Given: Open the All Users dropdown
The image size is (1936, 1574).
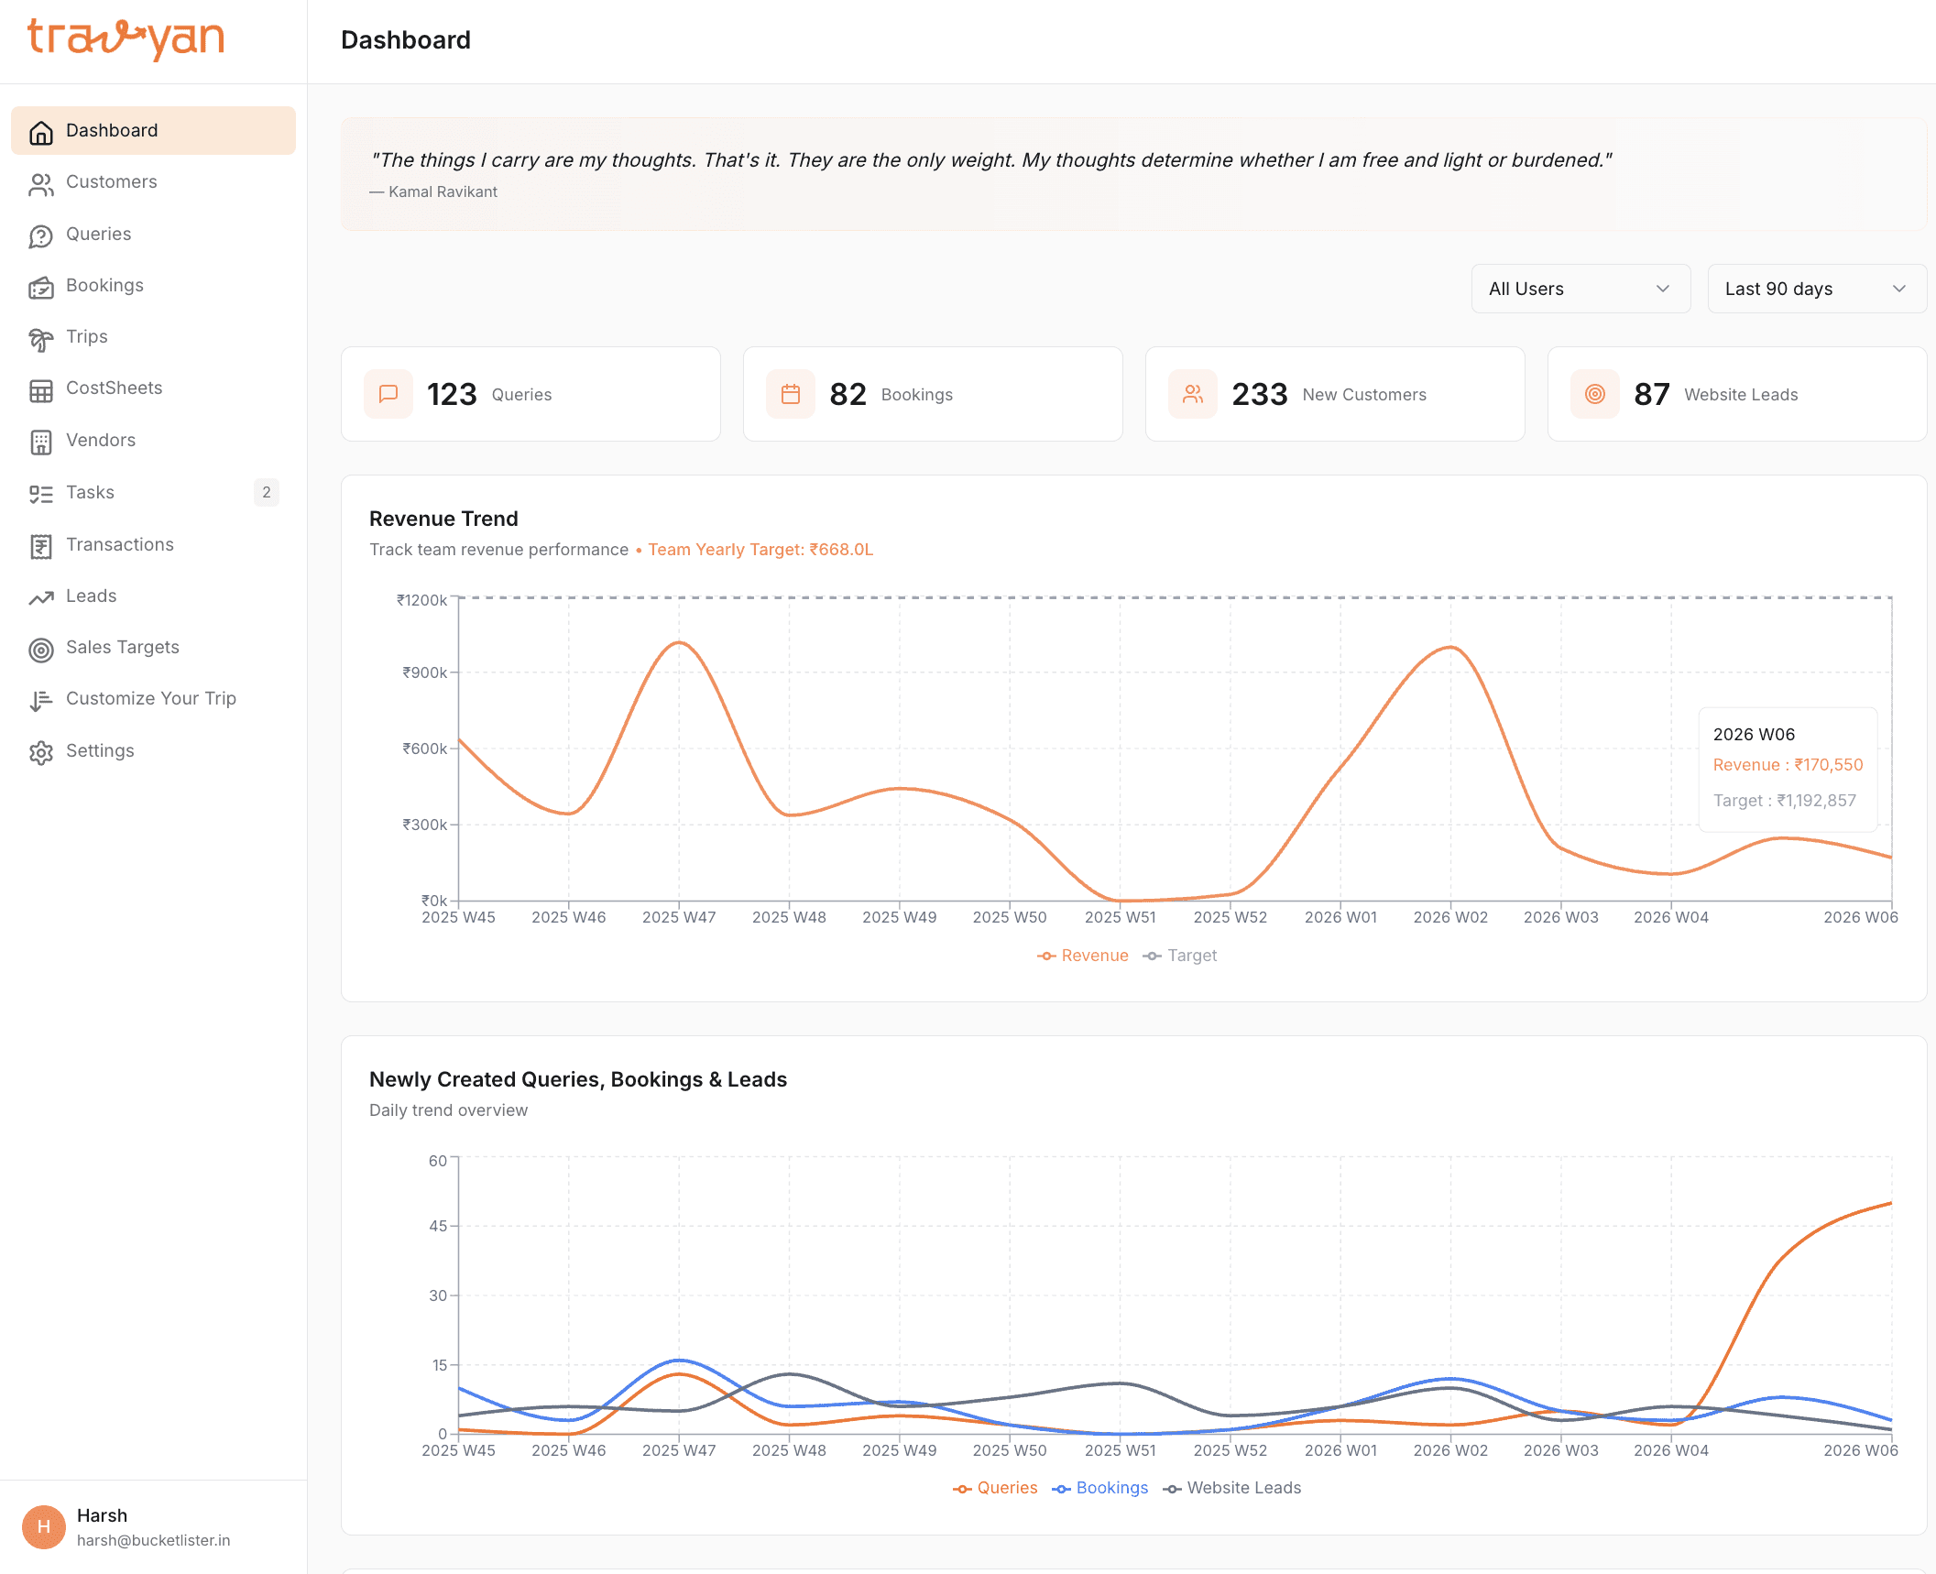Looking at the screenshot, I should pyautogui.click(x=1580, y=289).
